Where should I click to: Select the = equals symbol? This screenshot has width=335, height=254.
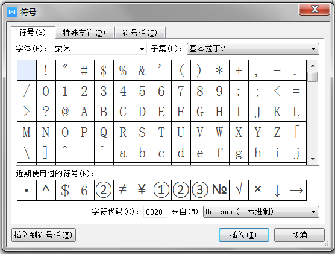click(297, 91)
